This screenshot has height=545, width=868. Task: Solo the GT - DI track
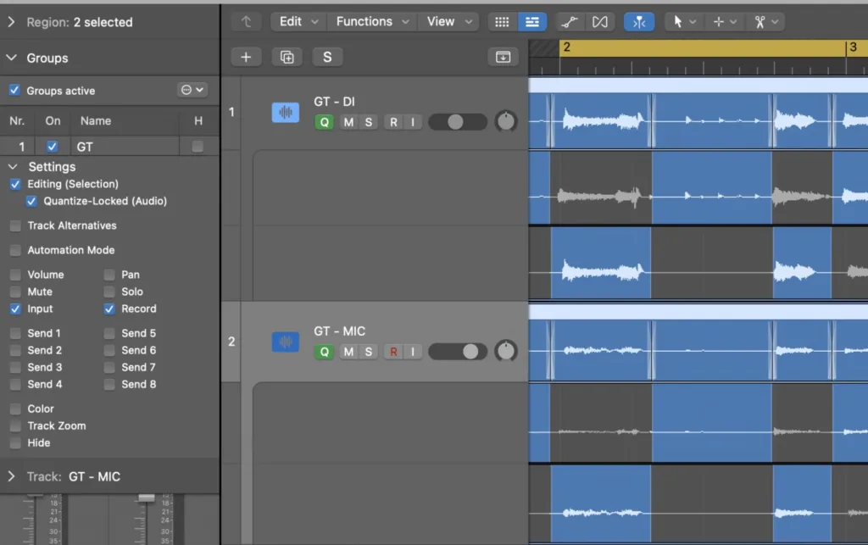point(369,122)
